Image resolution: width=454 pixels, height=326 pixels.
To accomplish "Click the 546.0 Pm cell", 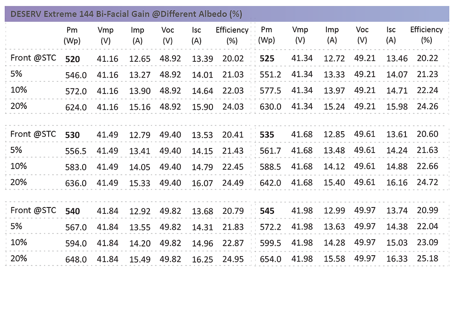I will click(76, 75).
